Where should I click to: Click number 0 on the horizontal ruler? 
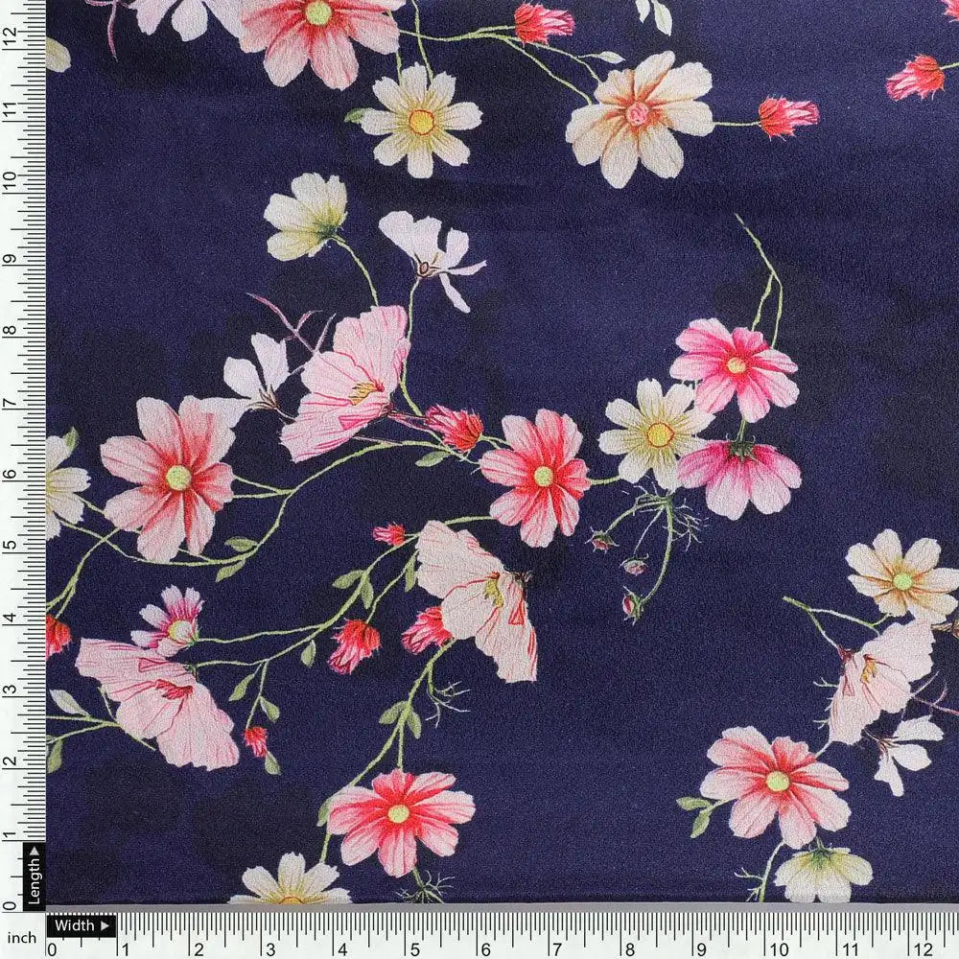coord(53,947)
